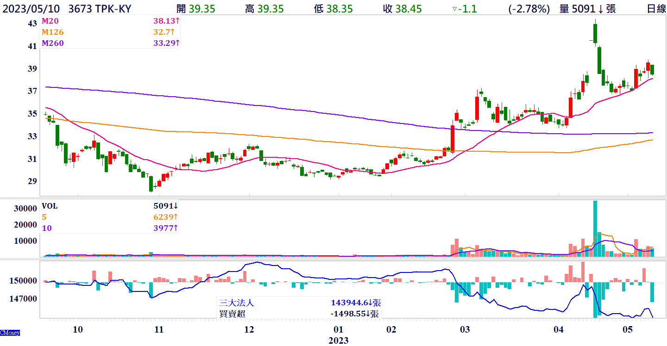Click the 2023/05/10 date in header
The image size is (667, 346).
(31, 9)
